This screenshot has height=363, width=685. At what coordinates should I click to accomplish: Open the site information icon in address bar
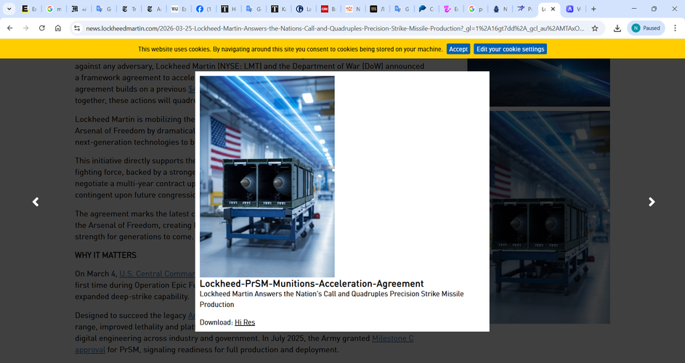pyautogui.click(x=76, y=28)
